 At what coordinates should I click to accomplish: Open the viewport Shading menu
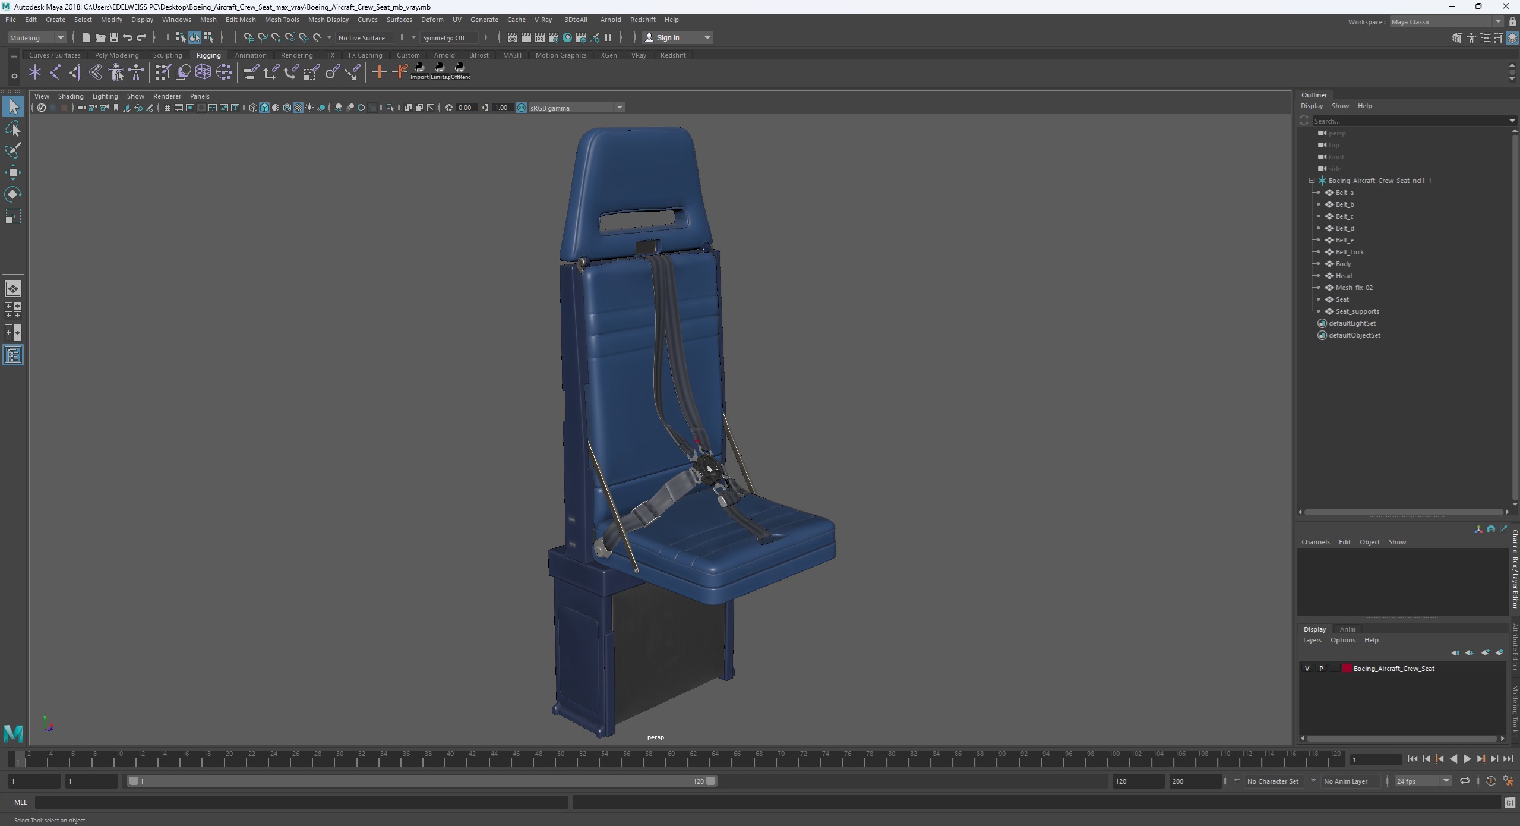pyautogui.click(x=71, y=96)
